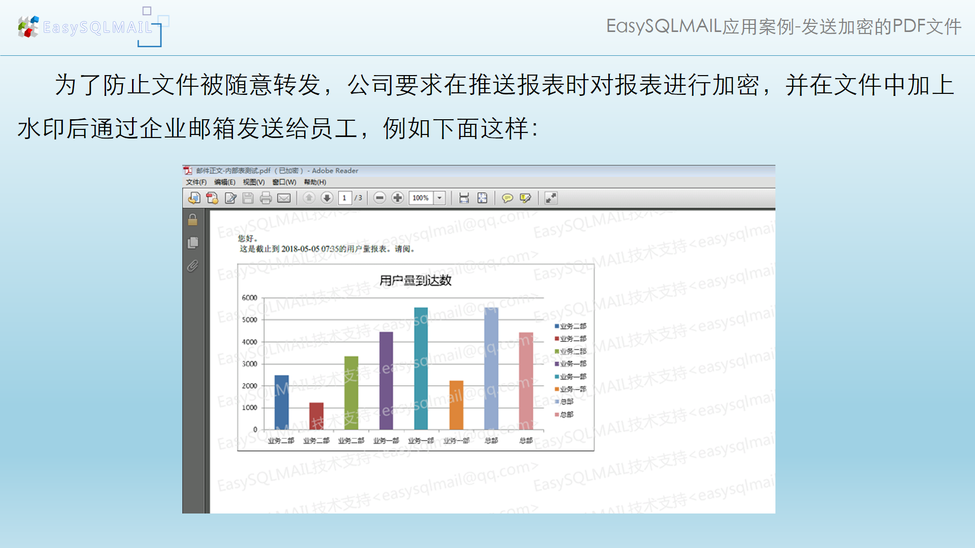Go to previous page with up arrow

pyautogui.click(x=309, y=198)
